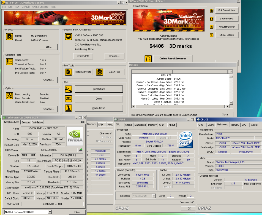Click the Show Details button

[226, 35]
